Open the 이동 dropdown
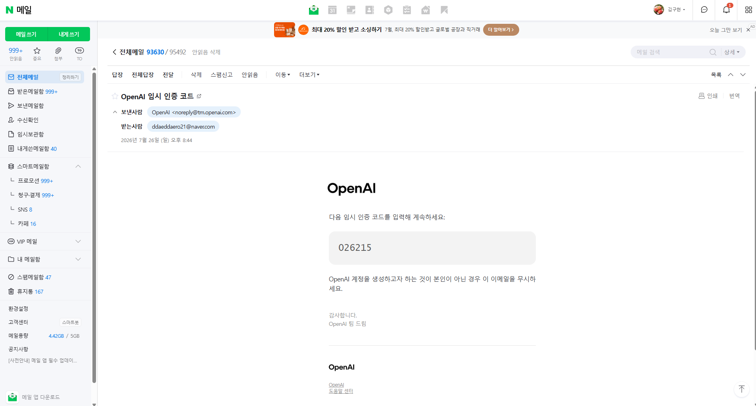756x406 pixels. click(283, 75)
